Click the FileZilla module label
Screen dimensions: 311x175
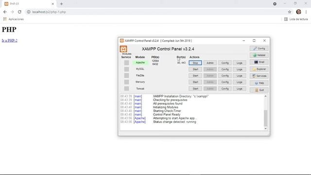click(x=140, y=75)
